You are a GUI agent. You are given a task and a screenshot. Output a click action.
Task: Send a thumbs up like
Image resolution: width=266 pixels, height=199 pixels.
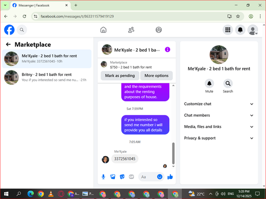tap(170, 177)
